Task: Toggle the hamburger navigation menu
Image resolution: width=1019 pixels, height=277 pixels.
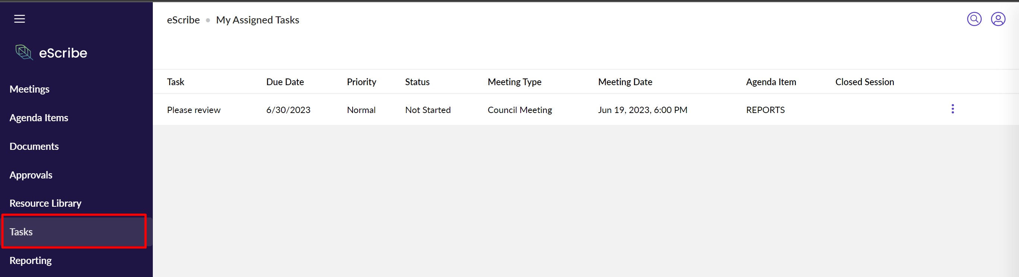Action: click(x=19, y=19)
